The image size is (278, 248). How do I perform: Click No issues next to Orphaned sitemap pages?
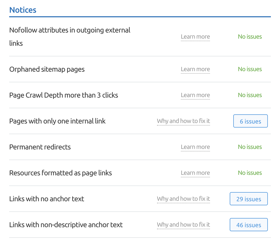point(250,69)
